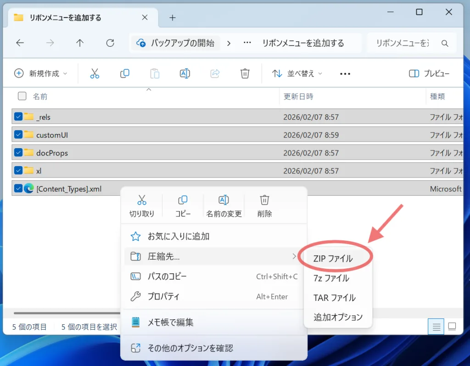Toggle the select-all checkbox in the header
Screen dimensions: 470x366
[x=22, y=96]
